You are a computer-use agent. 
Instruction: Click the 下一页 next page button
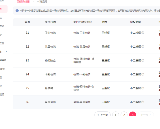point(146,115)
